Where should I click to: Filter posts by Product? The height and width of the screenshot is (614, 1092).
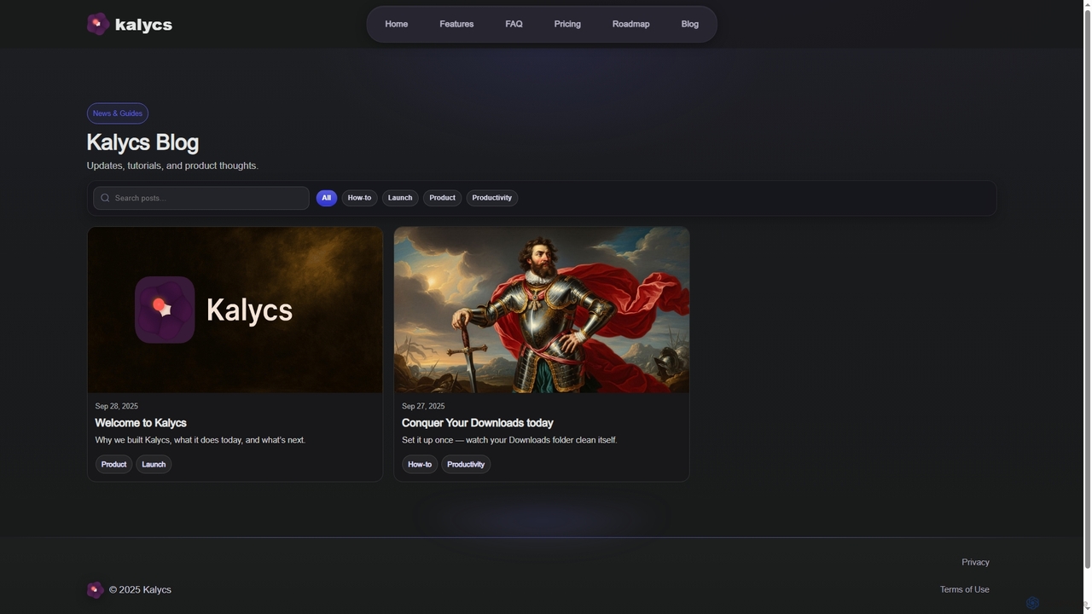[442, 198]
